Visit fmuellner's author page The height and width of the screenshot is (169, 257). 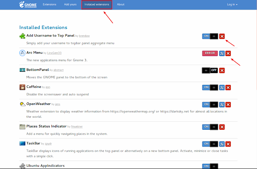(77, 127)
